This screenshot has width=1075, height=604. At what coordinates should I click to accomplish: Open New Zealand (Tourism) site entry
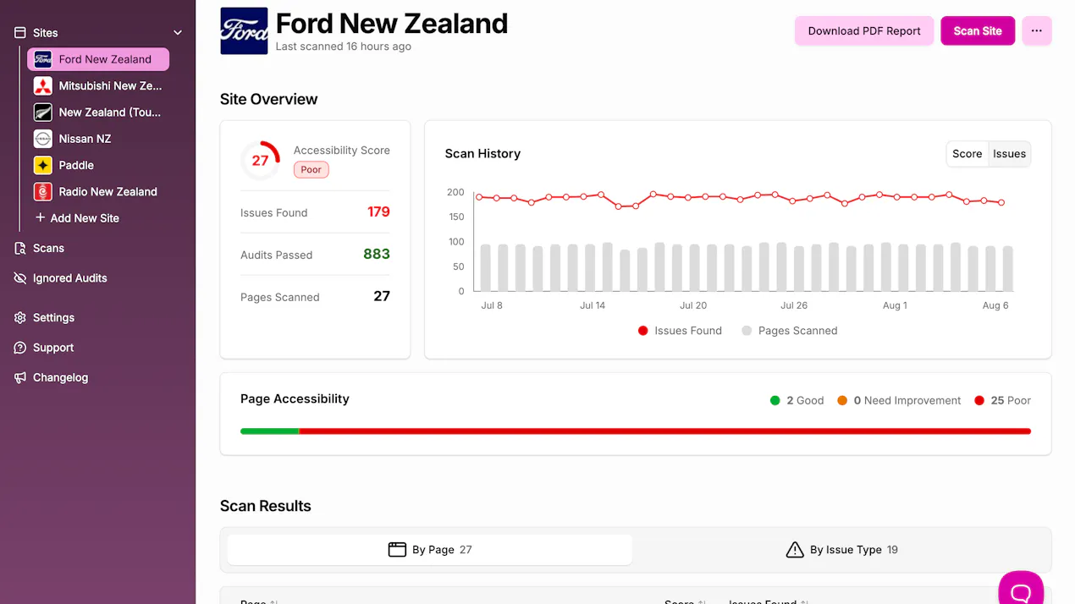[x=98, y=112]
